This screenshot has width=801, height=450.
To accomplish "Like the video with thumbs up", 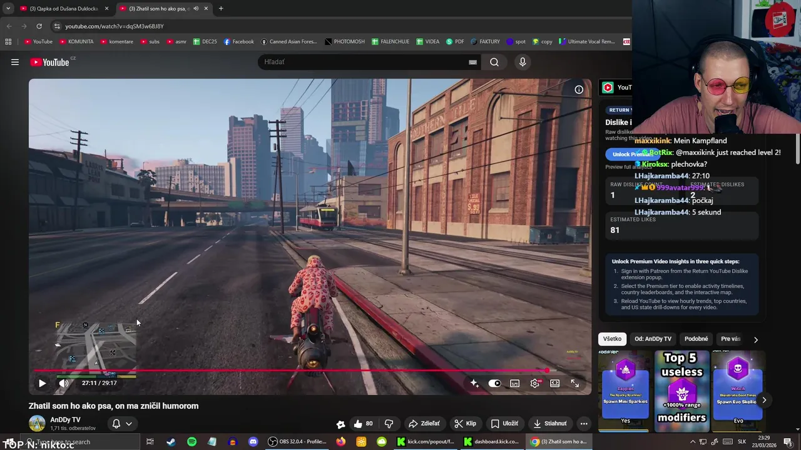I will click(x=363, y=423).
